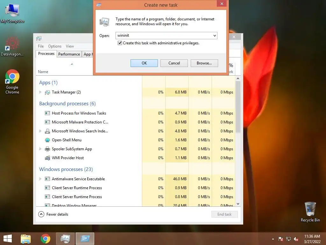
Task: Click the My Computer desktop icon
Action: pyautogui.click(x=12, y=13)
